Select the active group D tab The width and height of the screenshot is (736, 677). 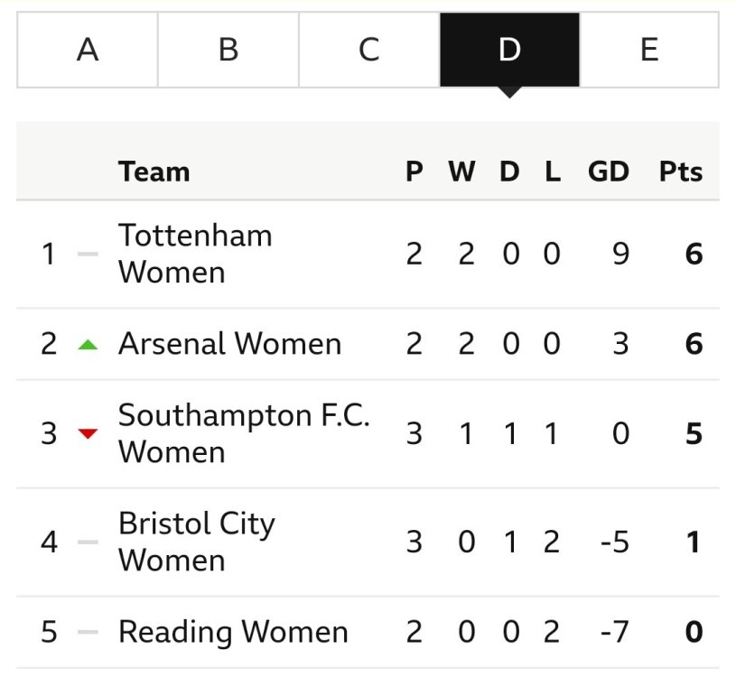click(509, 50)
